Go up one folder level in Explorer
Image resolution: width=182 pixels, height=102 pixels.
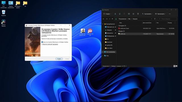pos(112,19)
